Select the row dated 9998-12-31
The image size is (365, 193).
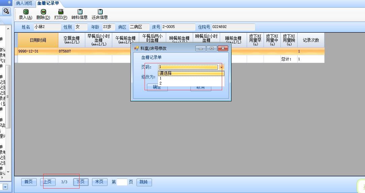point(170,51)
